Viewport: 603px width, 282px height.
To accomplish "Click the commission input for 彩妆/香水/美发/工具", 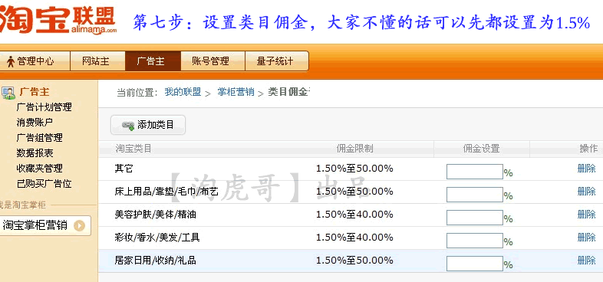I will tap(475, 241).
